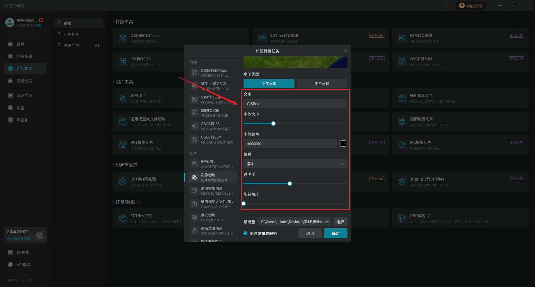Click the I3S转OSGB icon in dialog list
The height and width of the screenshot is (287, 535).
pyautogui.click(x=194, y=113)
